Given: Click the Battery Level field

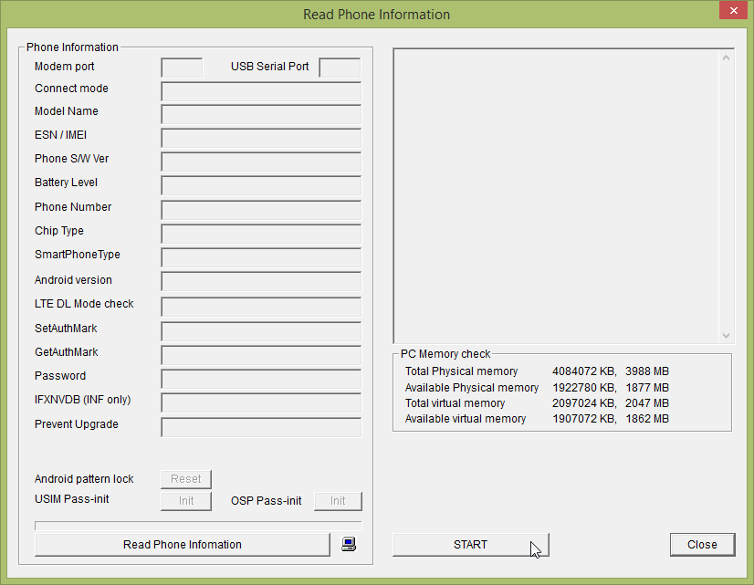Looking at the screenshot, I should click(x=261, y=185).
